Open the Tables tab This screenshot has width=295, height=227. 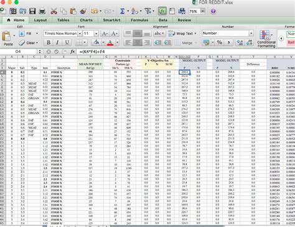(63, 20)
